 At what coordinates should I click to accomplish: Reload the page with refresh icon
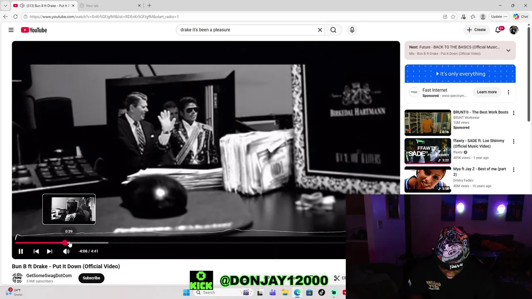click(15, 17)
